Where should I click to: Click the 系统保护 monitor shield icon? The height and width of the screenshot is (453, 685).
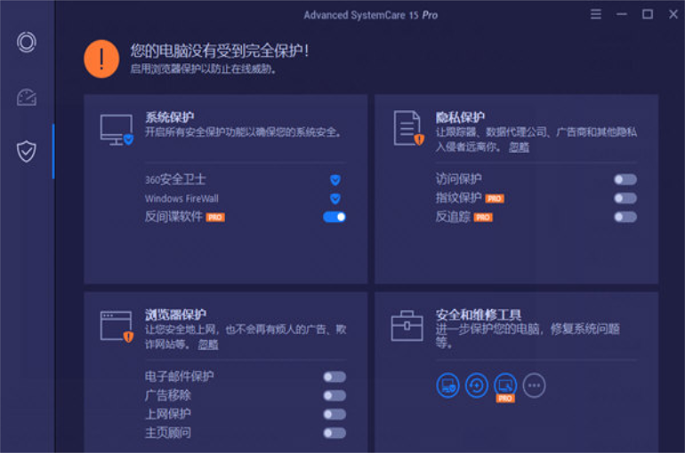pyautogui.click(x=117, y=130)
